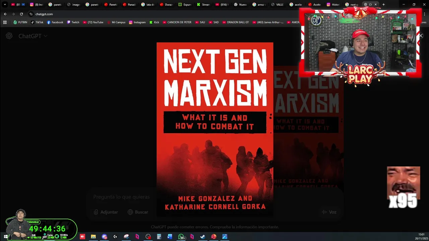This screenshot has width=429, height=241.
Task: Switch to the 'next g' tab
Action: (x=352, y=4)
